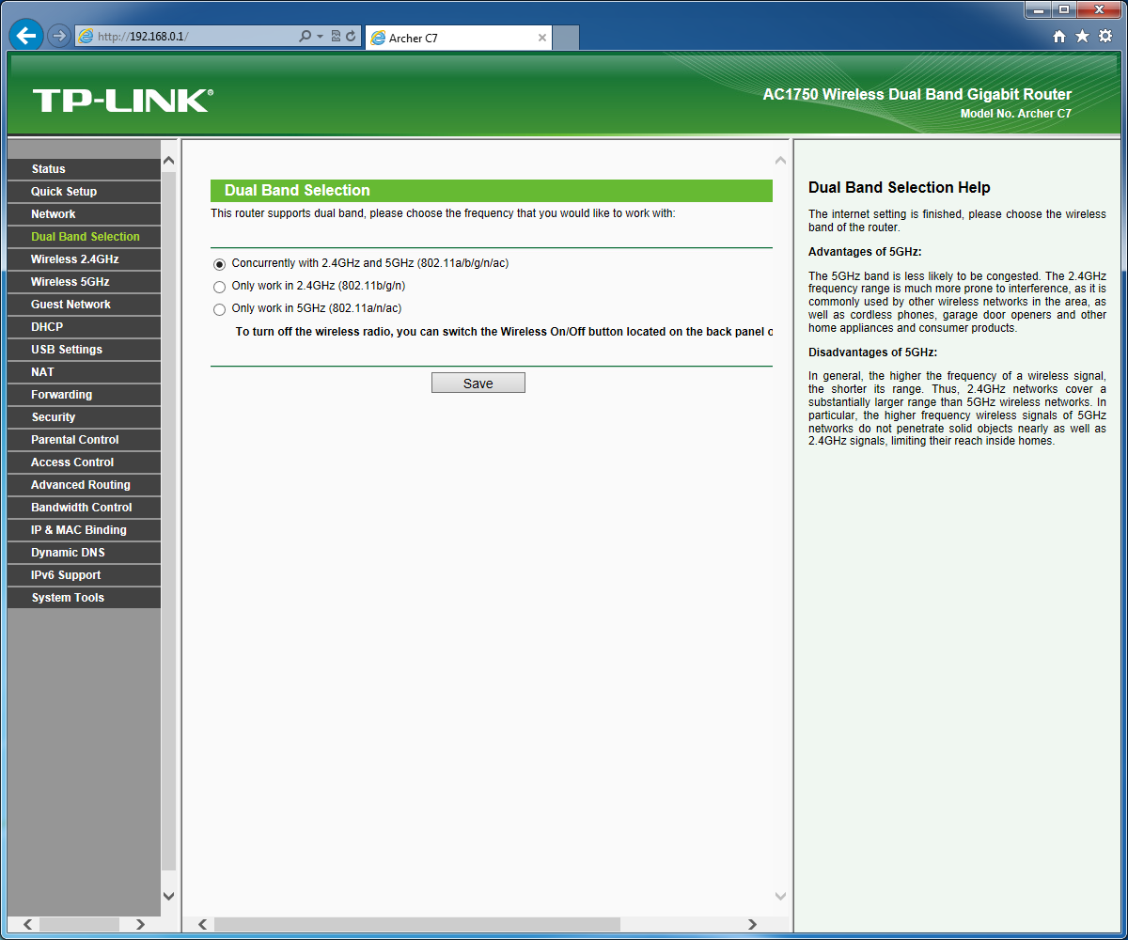Minimize the browser window
The width and height of the screenshot is (1128, 940).
click(1039, 9)
